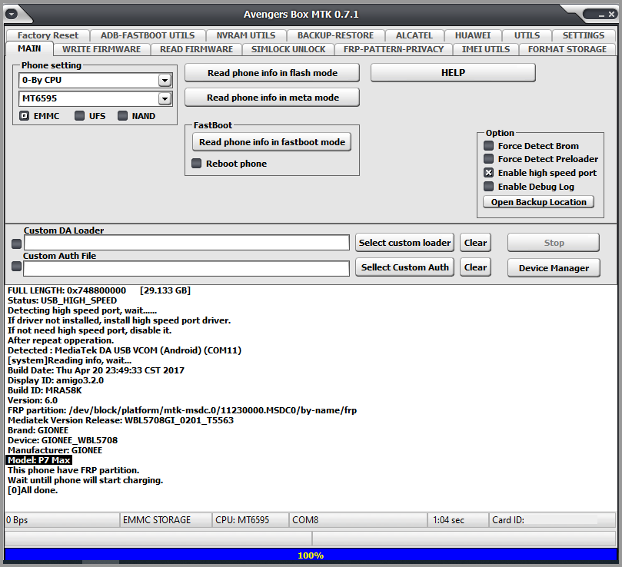The height and width of the screenshot is (567, 622).
Task: Click the Display ID: amigo3.2.0 line
Action: pos(55,380)
